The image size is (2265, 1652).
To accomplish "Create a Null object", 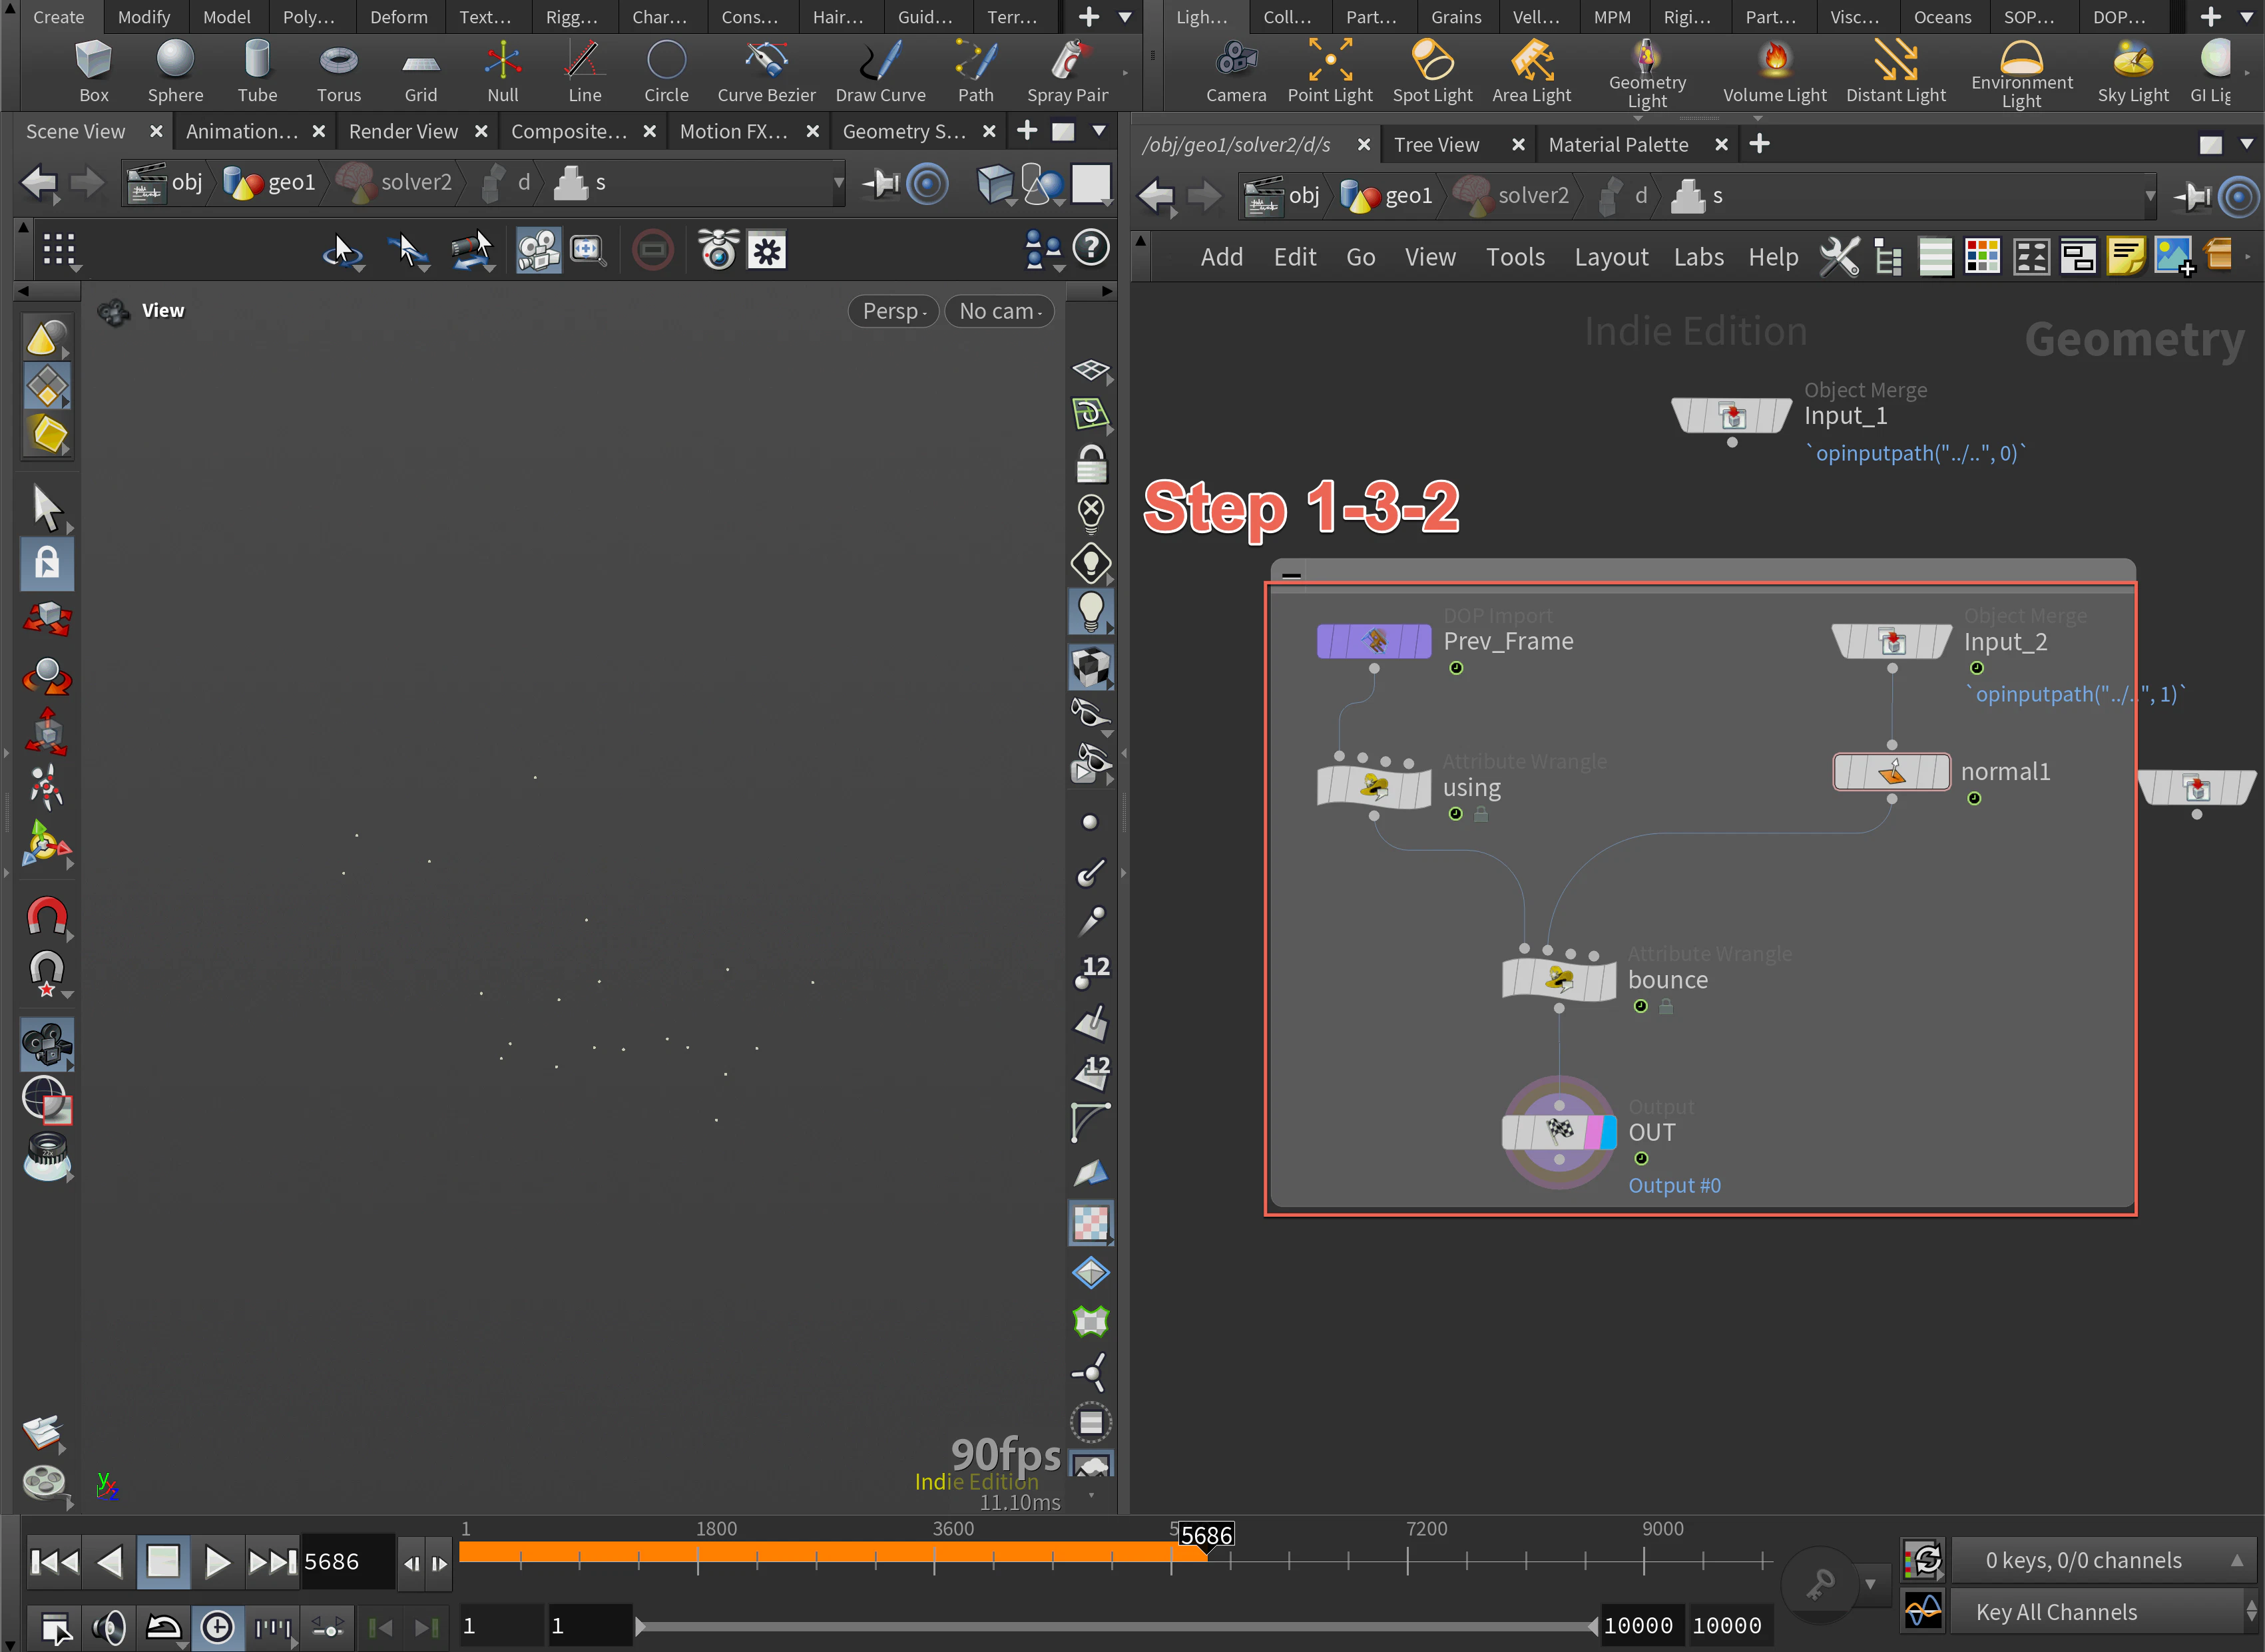I will [503, 71].
